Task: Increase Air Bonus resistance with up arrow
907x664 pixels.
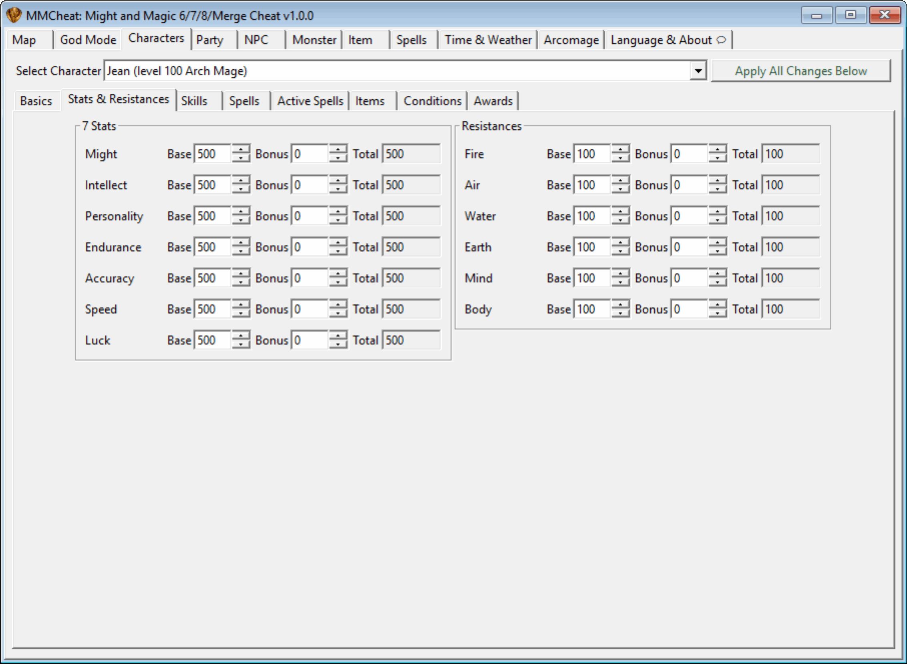Action: (x=718, y=180)
